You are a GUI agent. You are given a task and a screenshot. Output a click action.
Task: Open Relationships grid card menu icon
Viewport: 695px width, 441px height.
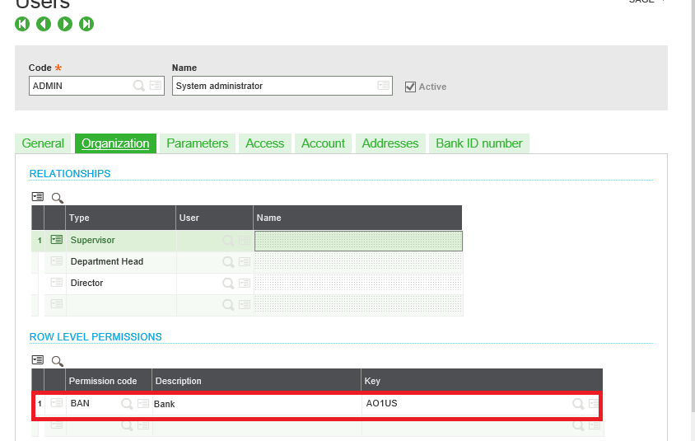[38, 196]
